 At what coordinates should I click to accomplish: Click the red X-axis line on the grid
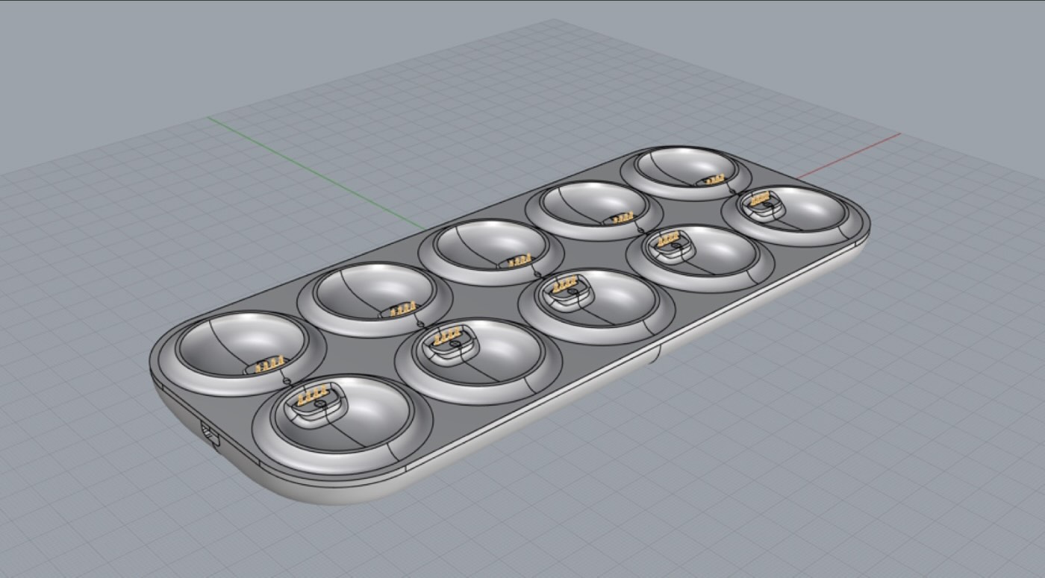(849, 157)
